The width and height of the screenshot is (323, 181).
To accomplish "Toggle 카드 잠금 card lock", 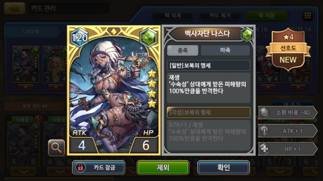I will 99,168.
